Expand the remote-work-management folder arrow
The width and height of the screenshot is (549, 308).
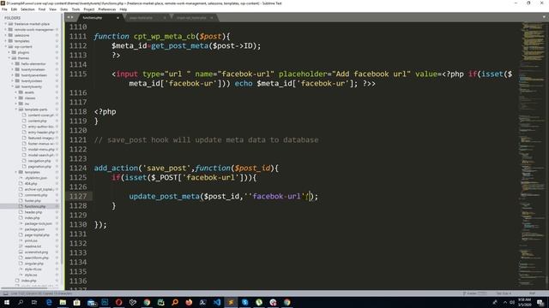point(6,30)
